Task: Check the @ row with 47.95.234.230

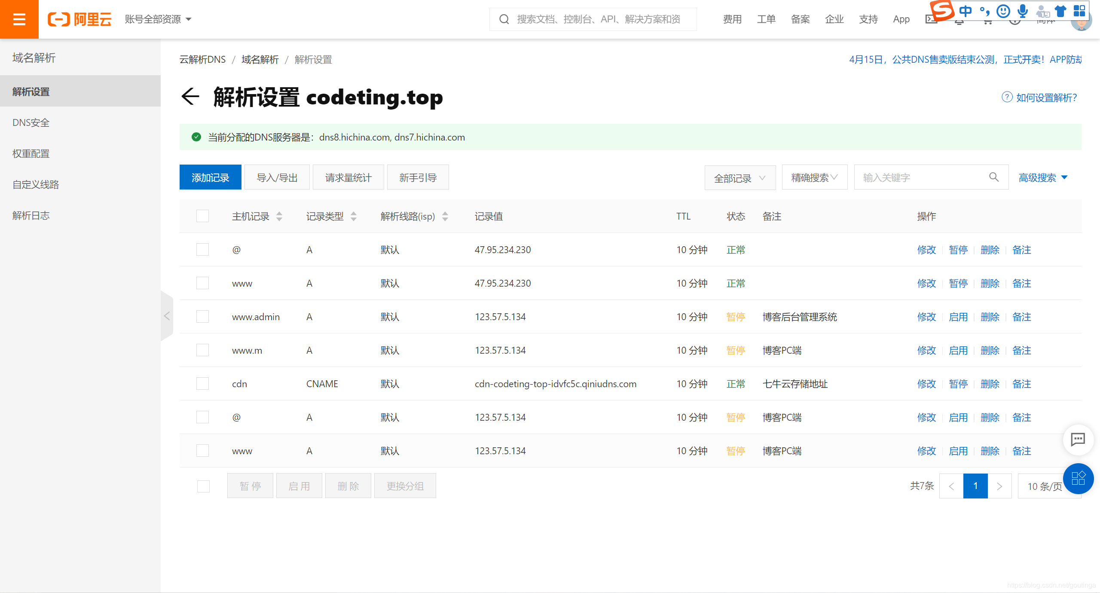Action: click(x=202, y=249)
